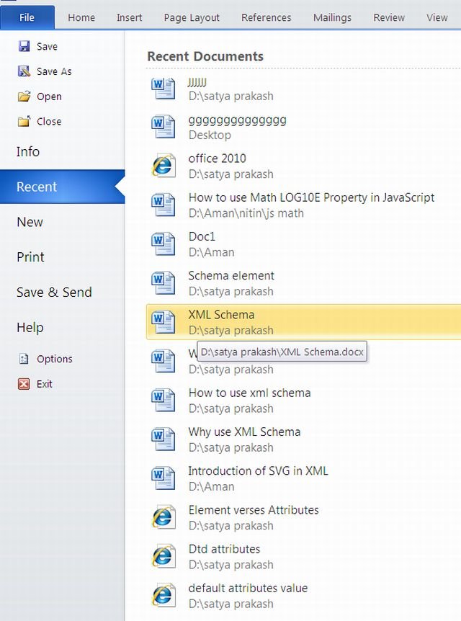Switch to the Home ribbon tab

tap(81, 17)
